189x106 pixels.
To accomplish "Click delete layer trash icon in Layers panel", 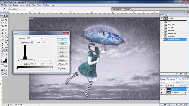I will [x=185, y=105].
